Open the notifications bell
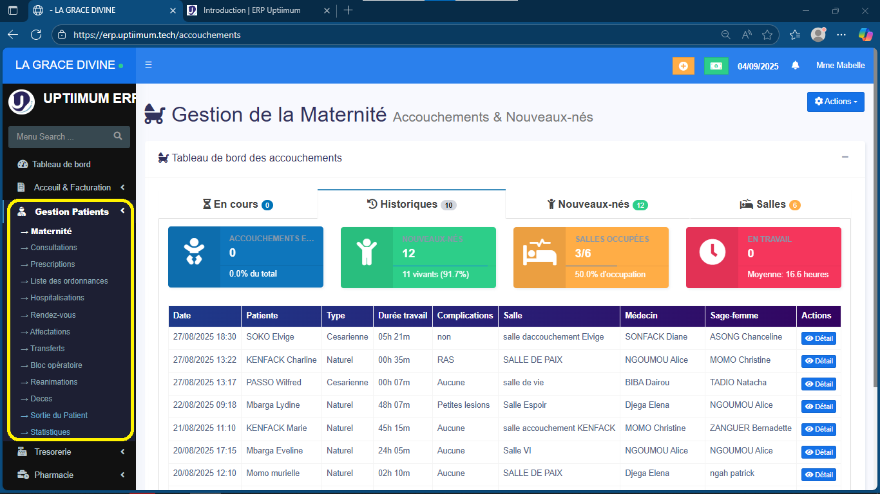This screenshot has width=880, height=494. click(x=796, y=66)
